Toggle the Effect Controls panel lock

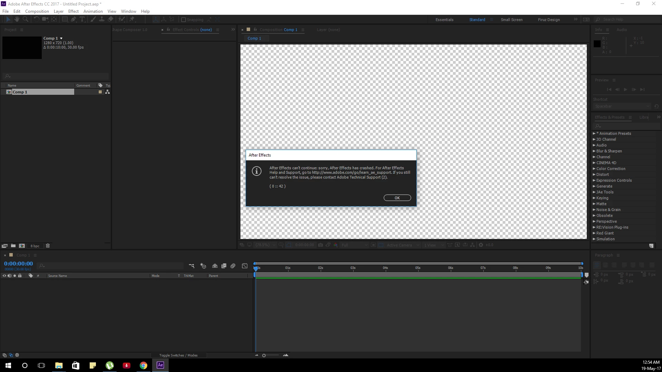coord(168,30)
